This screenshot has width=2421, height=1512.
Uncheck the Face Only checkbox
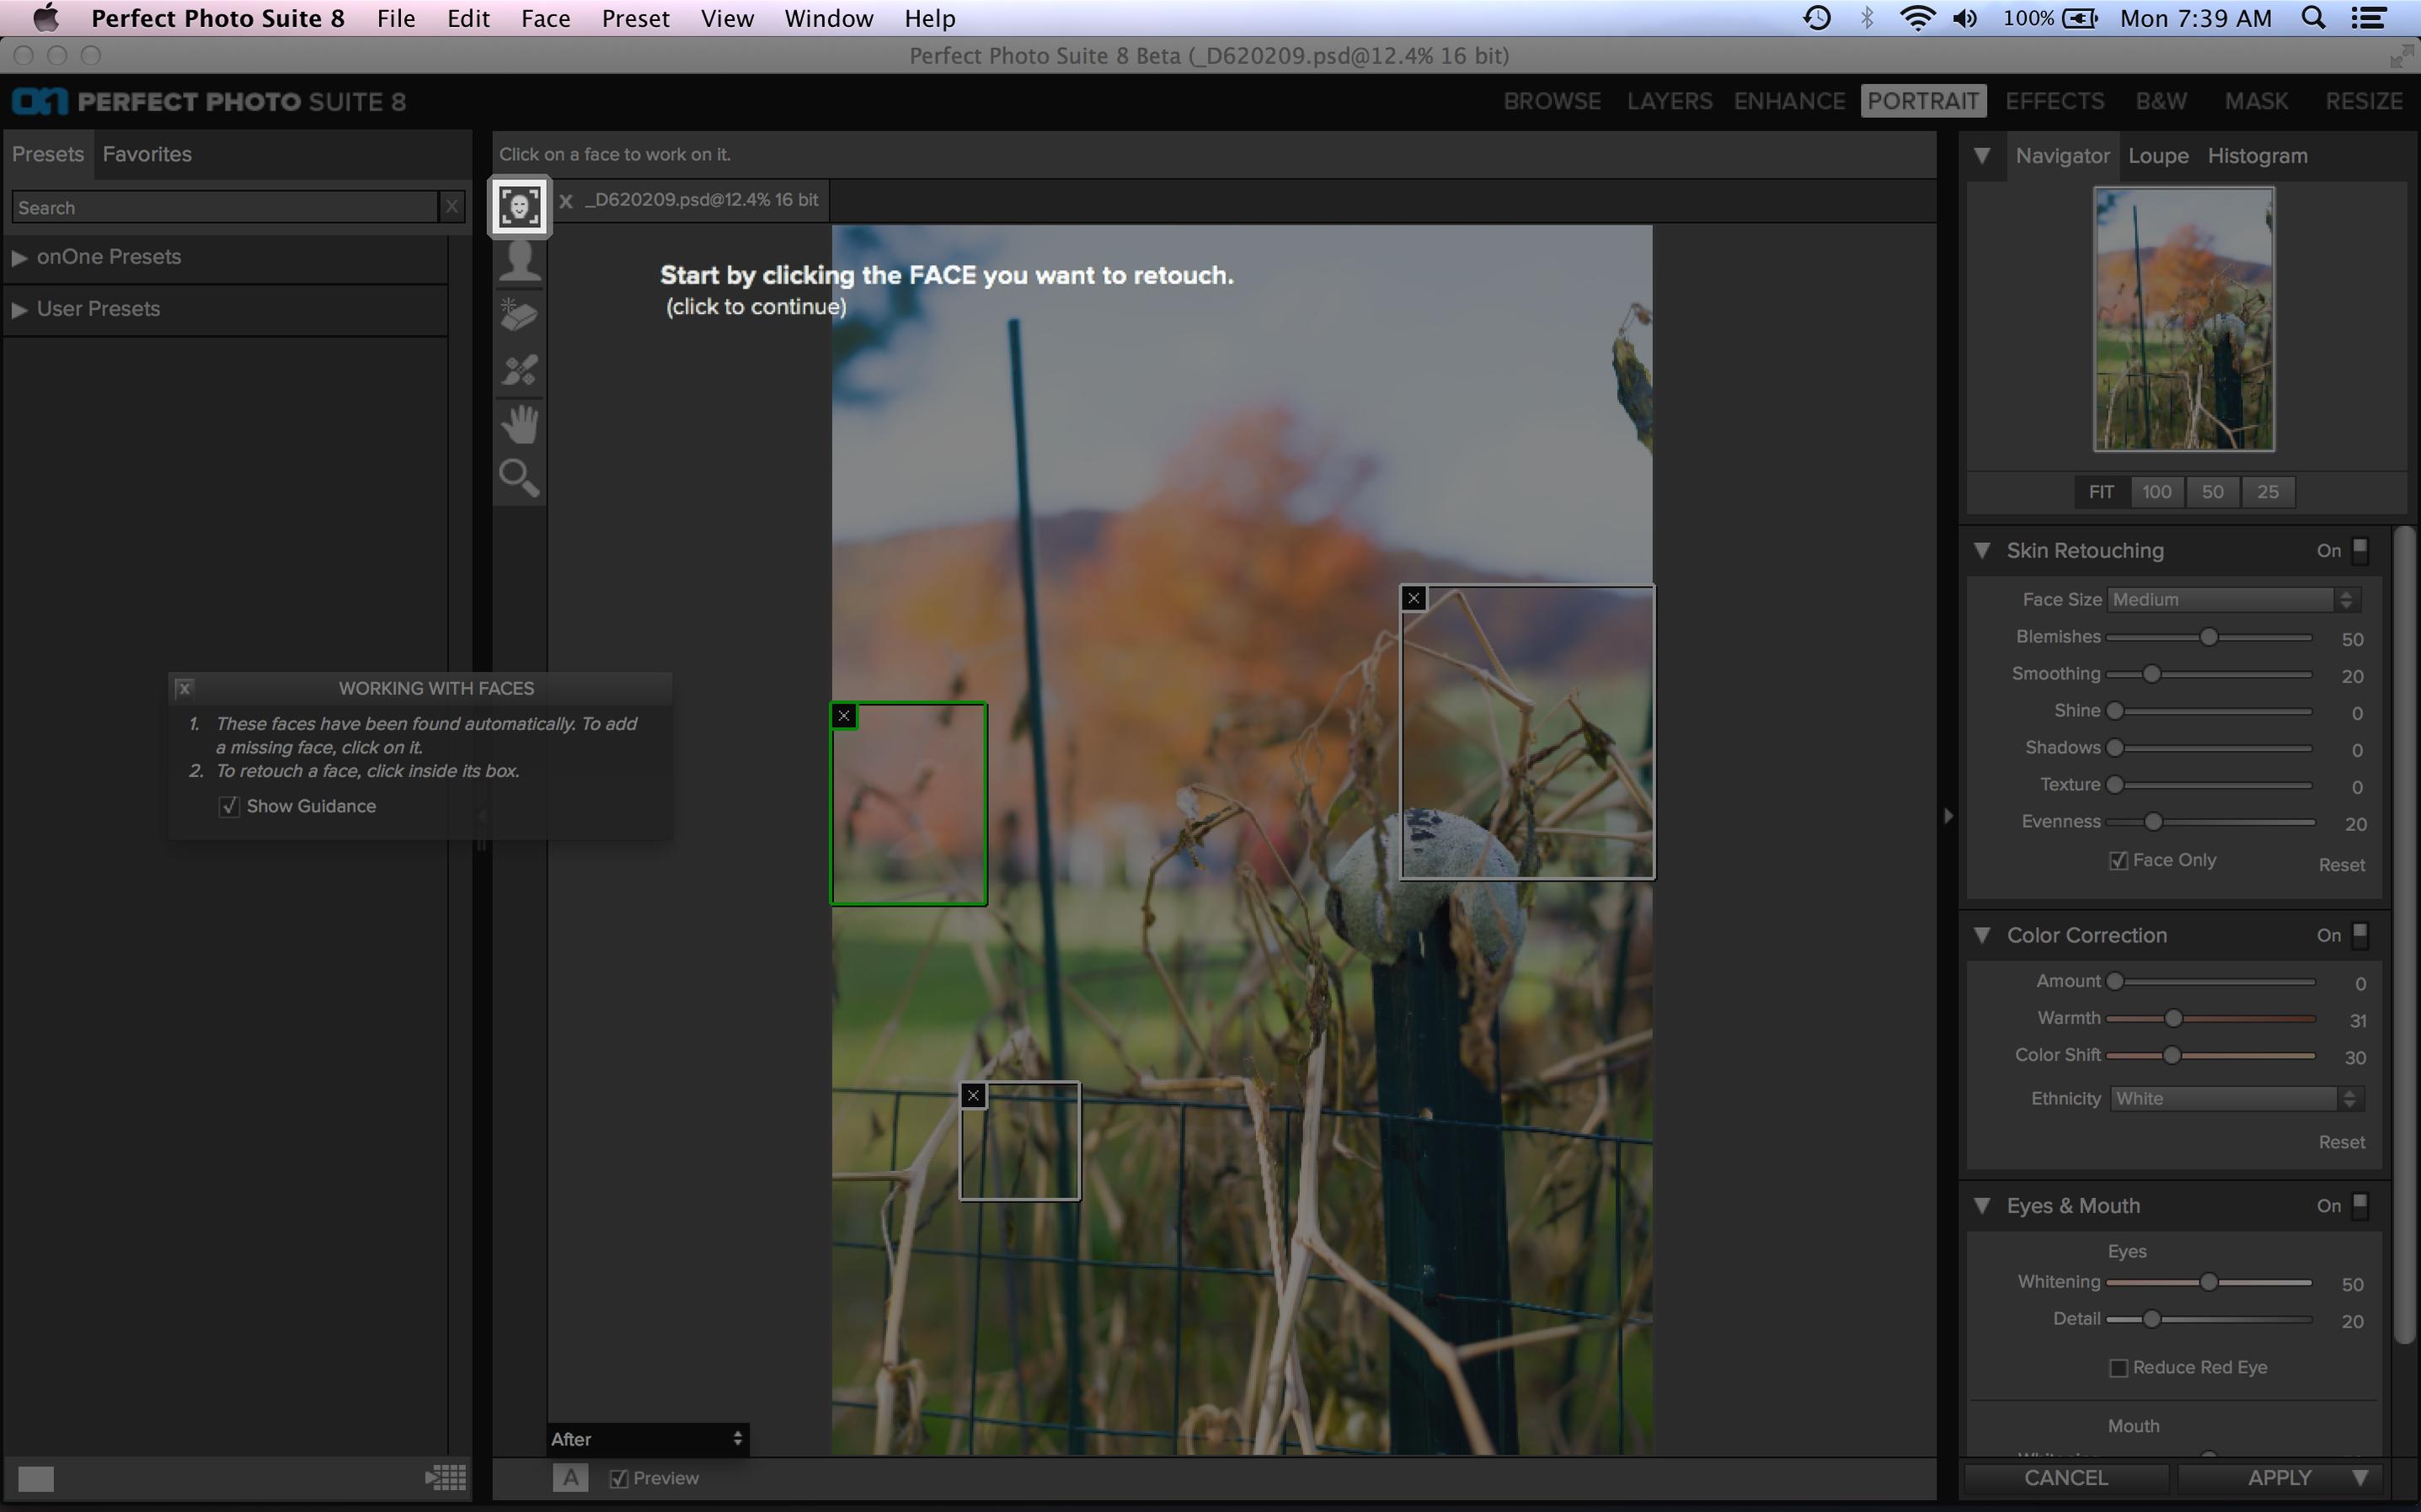tap(2118, 861)
